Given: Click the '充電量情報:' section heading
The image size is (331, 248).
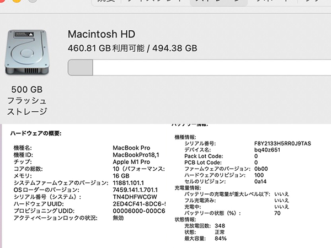Looking at the screenshot, I should (x=188, y=188).
